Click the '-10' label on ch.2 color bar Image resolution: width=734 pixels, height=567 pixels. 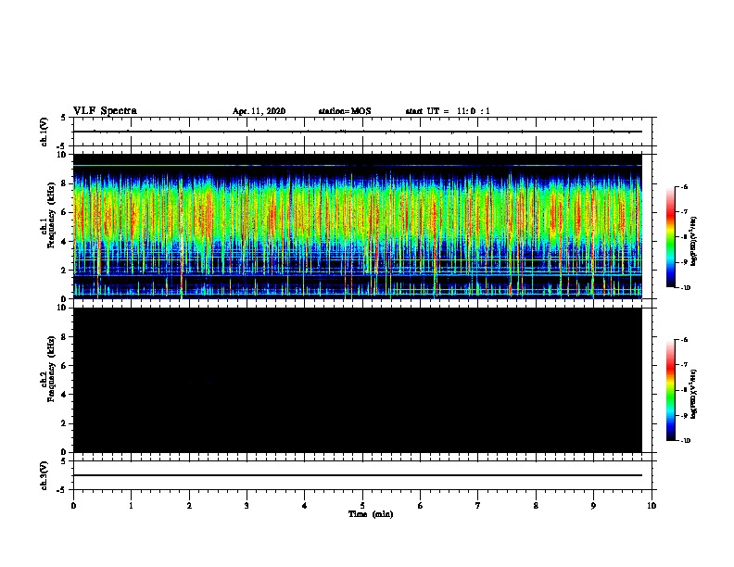coord(685,441)
